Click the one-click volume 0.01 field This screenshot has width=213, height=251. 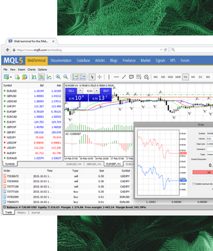pyautogui.click(x=88, y=91)
